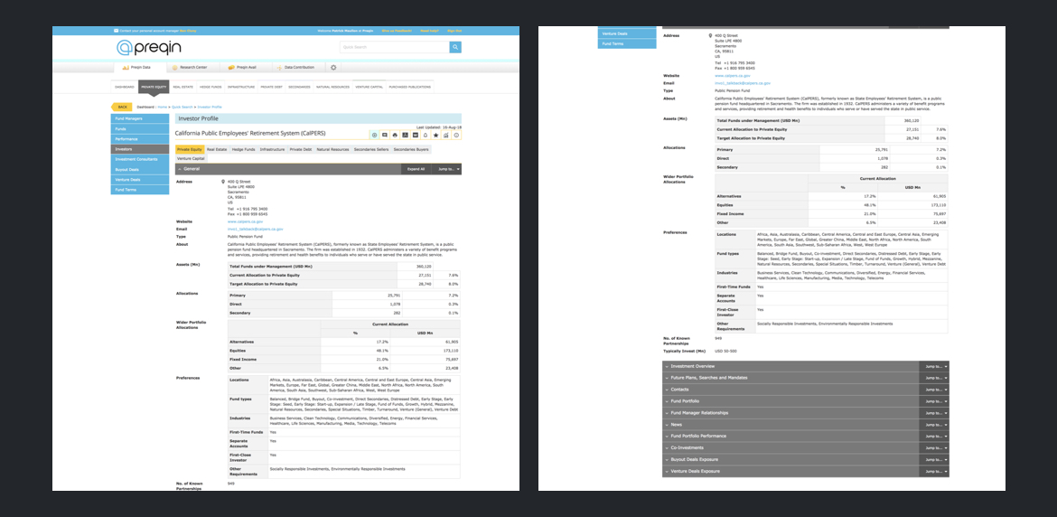The height and width of the screenshot is (517, 1057).
Task: Open the Jump to dropdown in General bar
Action: (448, 169)
